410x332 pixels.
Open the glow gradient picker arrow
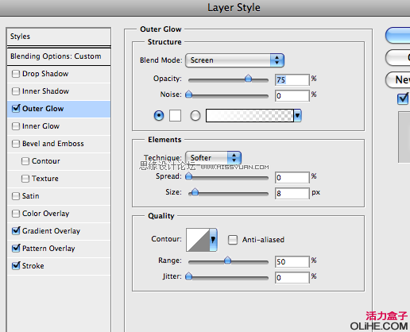pyautogui.click(x=297, y=115)
